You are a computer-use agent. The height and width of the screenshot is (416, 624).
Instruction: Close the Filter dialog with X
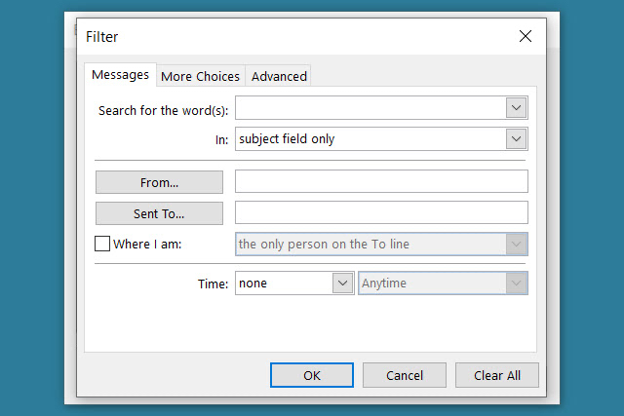click(526, 37)
